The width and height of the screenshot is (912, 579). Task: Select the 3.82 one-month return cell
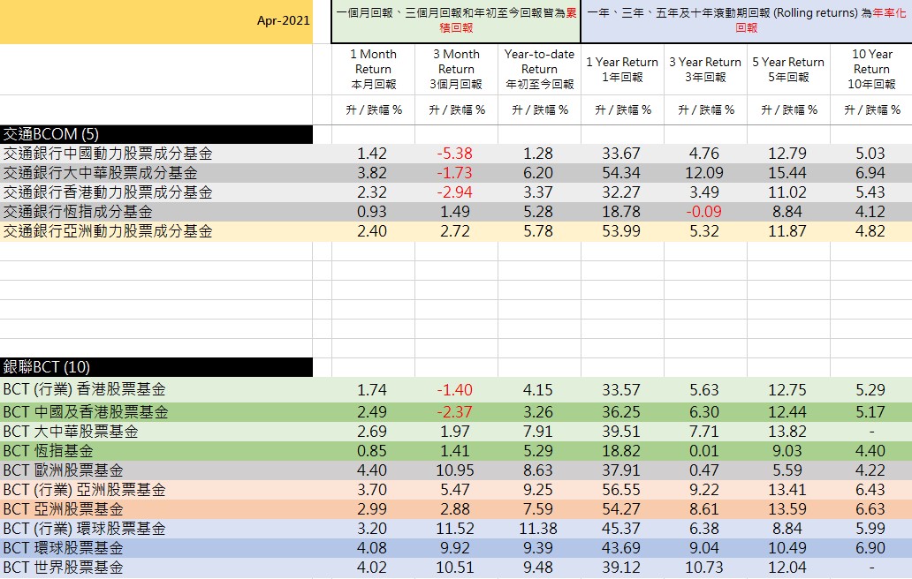[x=372, y=173]
